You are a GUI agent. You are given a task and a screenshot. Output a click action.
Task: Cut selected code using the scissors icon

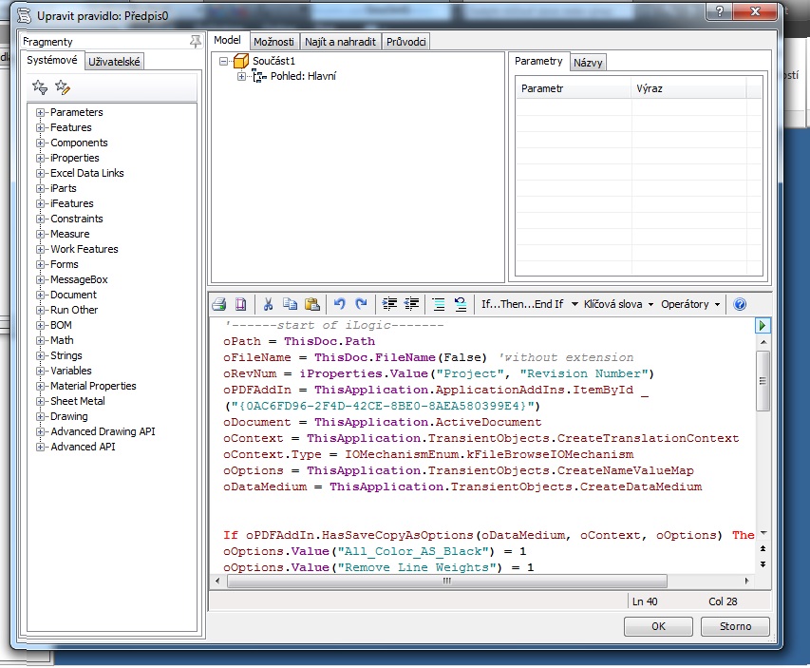[271, 304]
